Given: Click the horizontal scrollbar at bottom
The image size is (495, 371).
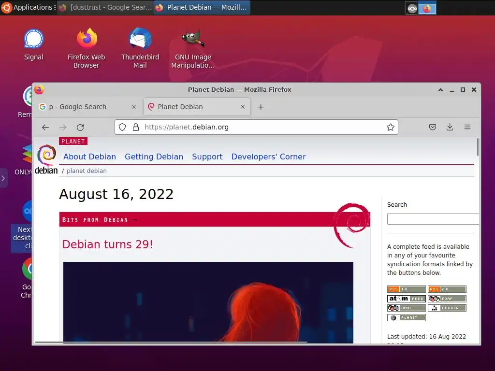Looking at the screenshot, I should point(171,342).
